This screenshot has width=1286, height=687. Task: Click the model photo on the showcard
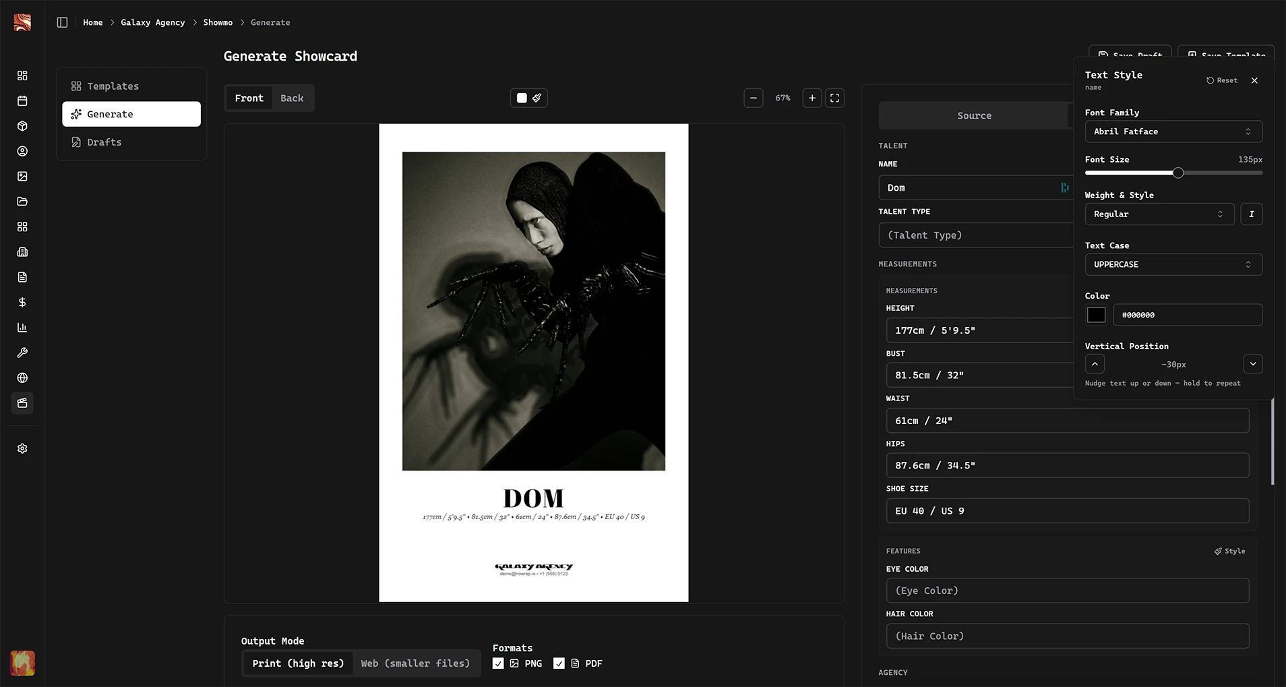click(534, 311)
